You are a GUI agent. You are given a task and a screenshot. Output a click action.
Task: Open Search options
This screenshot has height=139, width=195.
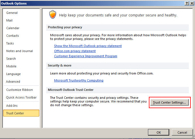coord(11,59)
